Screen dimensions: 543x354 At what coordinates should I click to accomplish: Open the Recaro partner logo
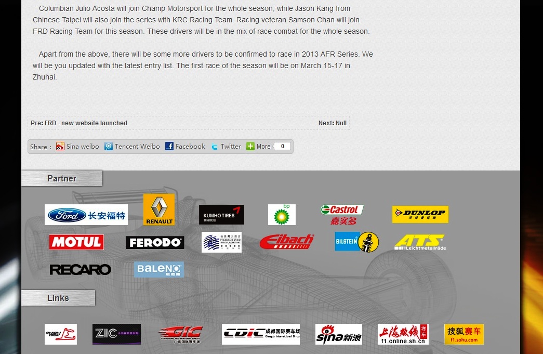pyautogui.click(x=81, y=270)
